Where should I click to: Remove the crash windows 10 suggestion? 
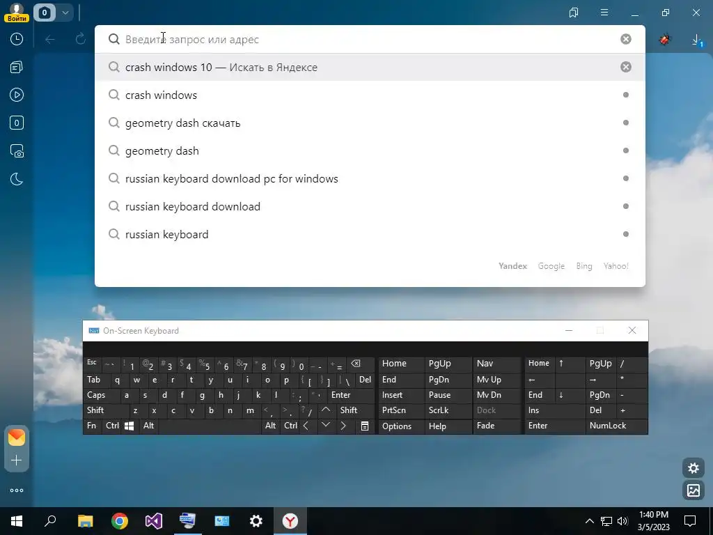click(626, 67)
